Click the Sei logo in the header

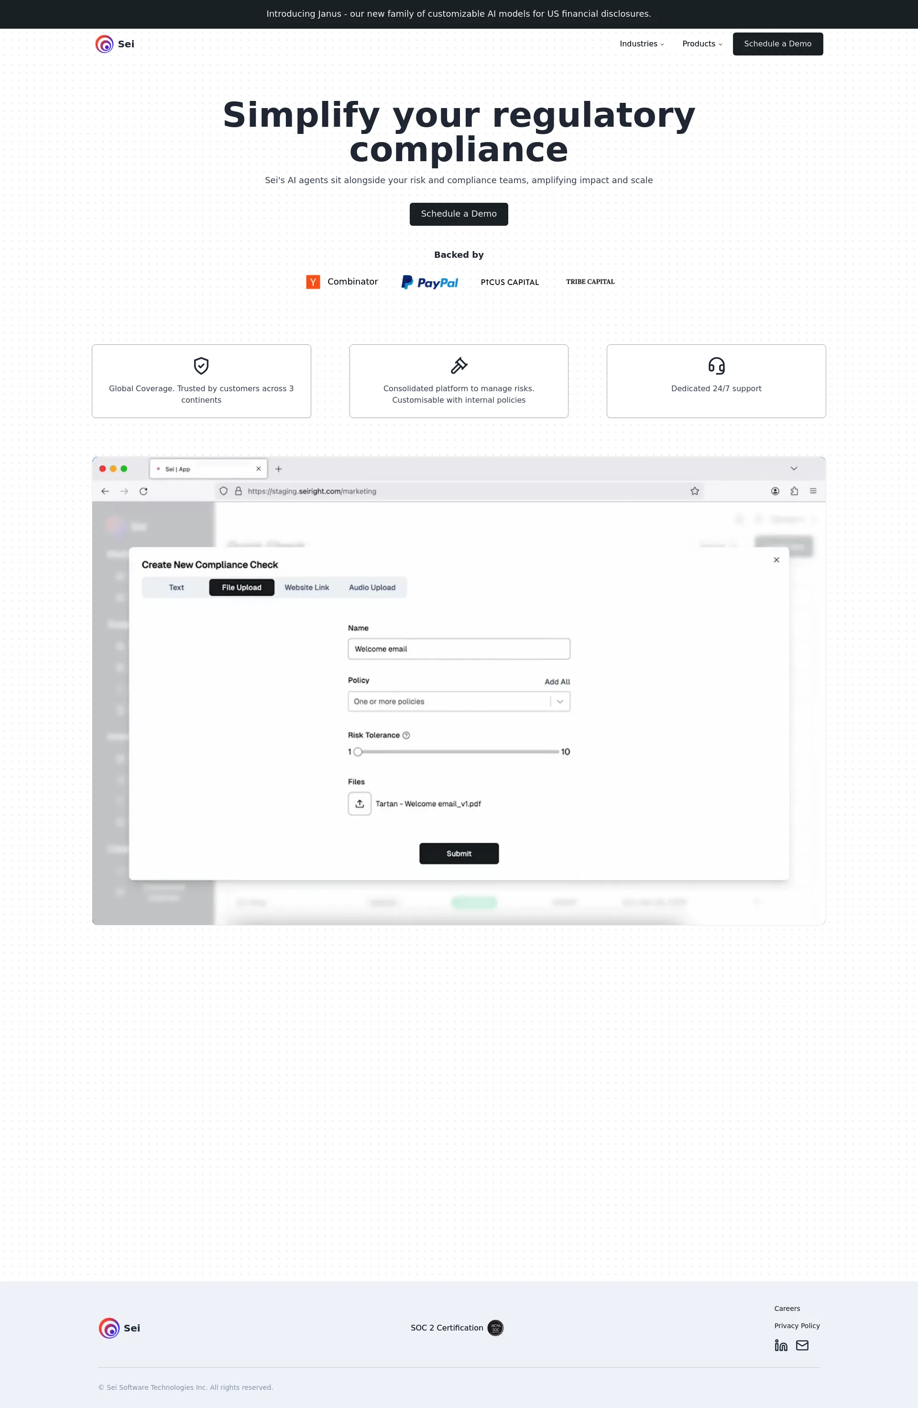tap(116, 43)
